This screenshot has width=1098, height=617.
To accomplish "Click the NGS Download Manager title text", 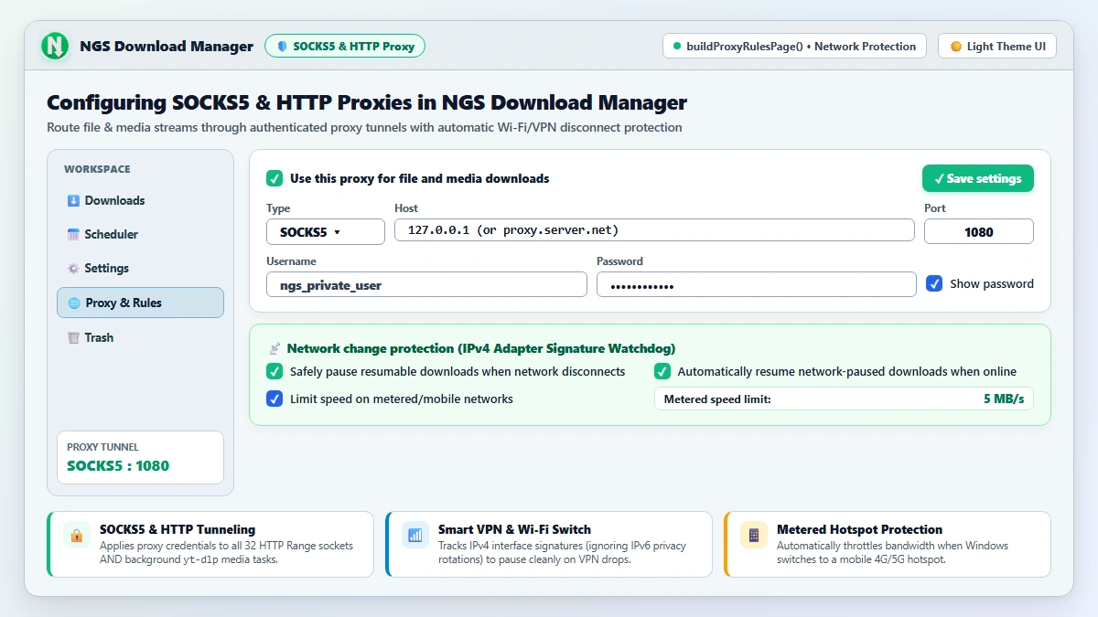I will tap(167, 46).
